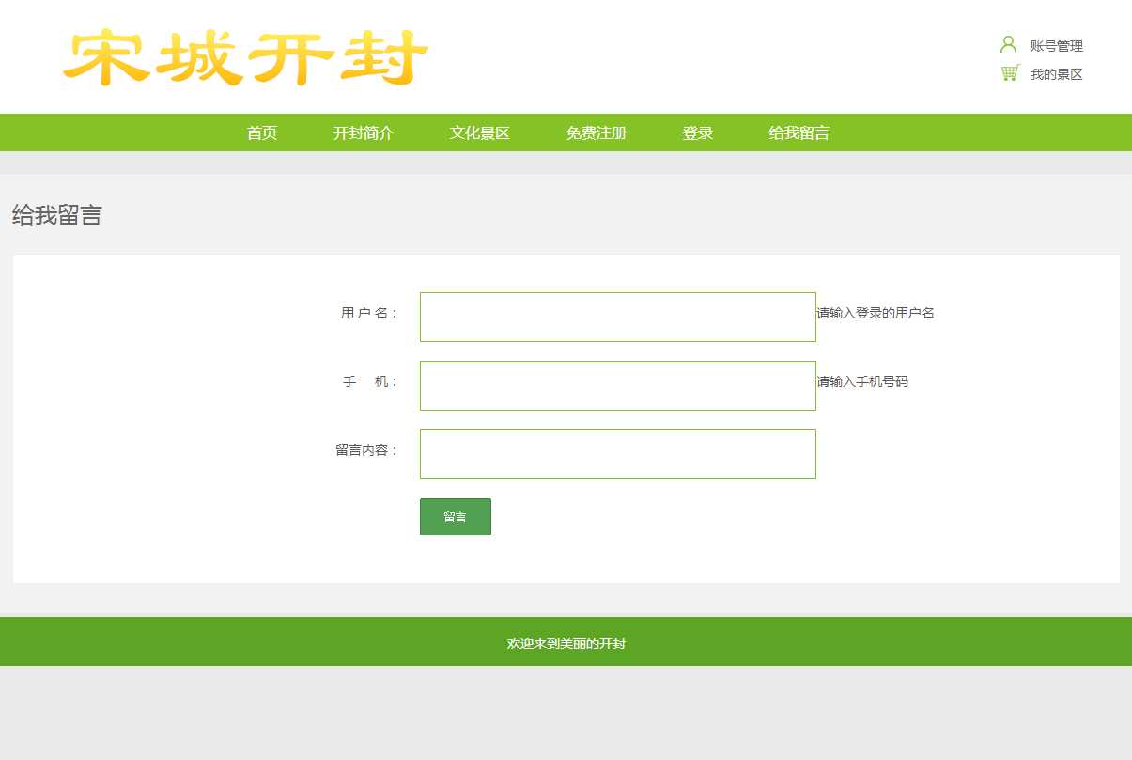Click the 宋城开封 logo image
The width and height of the screenshot is (1132, 760).
pyautogui.click(x=246, y=57)
